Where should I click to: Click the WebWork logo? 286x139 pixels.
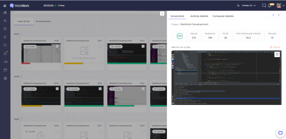point(19,6)
